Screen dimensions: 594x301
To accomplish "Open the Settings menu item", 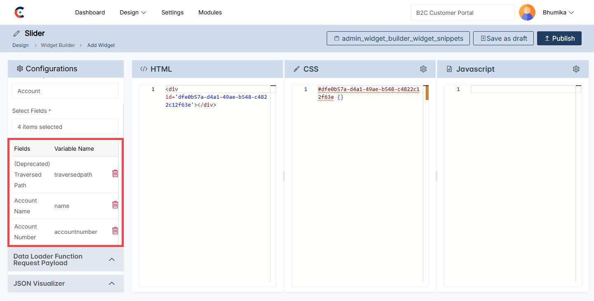I will (x=172, y=12).
